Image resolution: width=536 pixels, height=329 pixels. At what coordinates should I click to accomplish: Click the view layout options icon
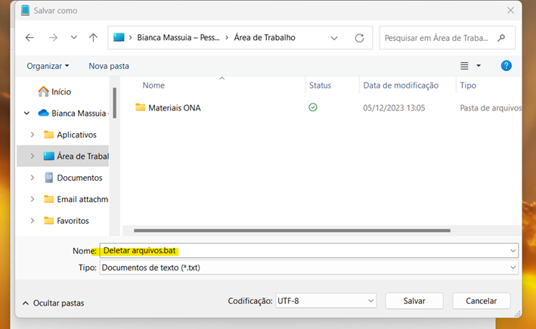point(464,66)
